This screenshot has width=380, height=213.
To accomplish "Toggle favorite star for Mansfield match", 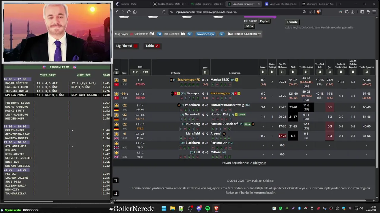I will [116, 134].
